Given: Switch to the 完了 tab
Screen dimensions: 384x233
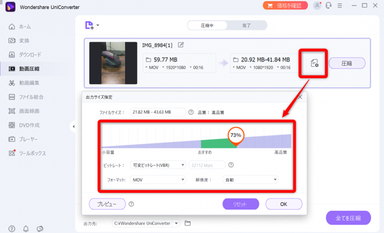Looking at the screenshot, I should click(246, 26).
